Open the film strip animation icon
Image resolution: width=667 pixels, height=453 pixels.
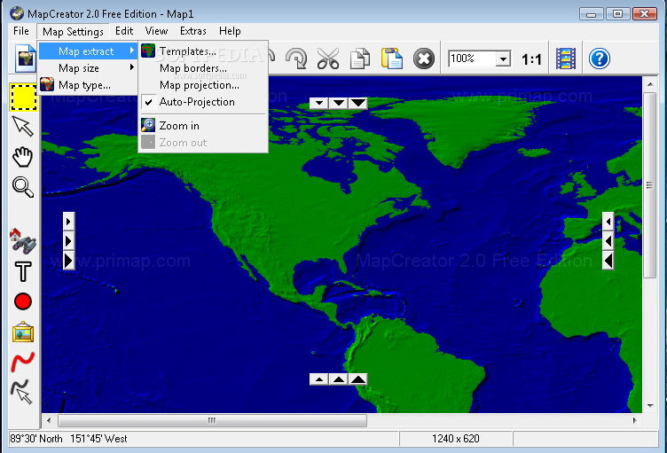pos(566,59)
